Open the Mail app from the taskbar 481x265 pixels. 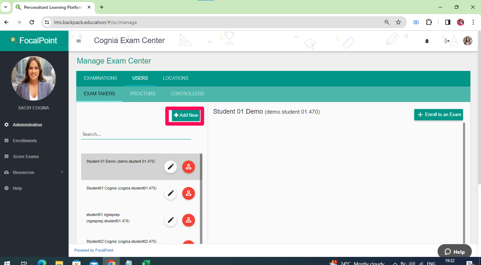(94, 263)
